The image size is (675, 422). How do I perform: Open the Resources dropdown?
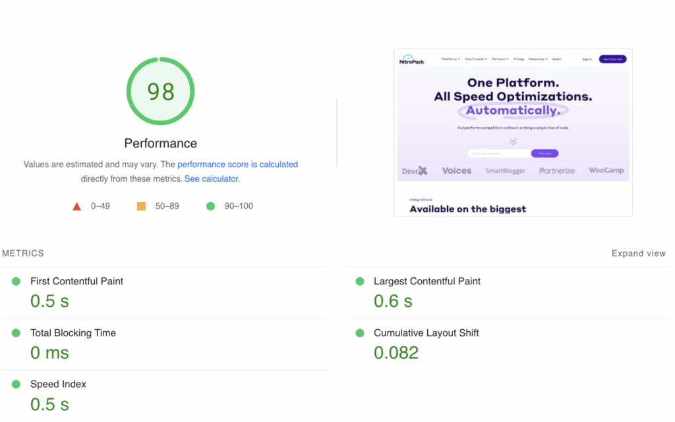click(537, 59)
